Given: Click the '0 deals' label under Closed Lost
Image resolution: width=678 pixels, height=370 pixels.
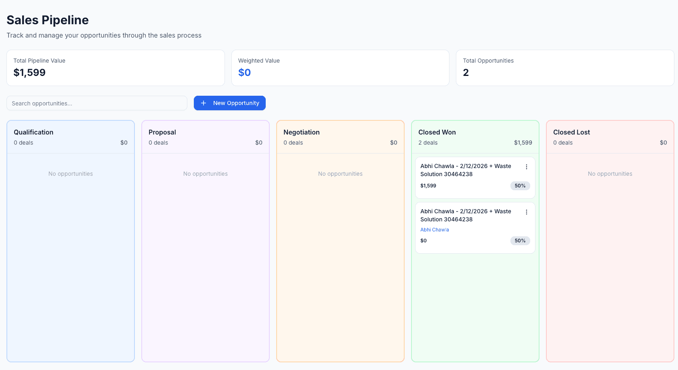Looking at the screenshot, I should (x=563, y=143).
